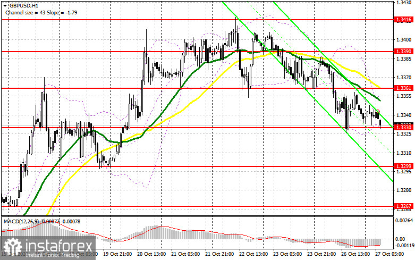Click the 26 Oct 13:00 time label
Image resolution: width=415 pixels, height=260 pixels.
[x=355, y=254]
